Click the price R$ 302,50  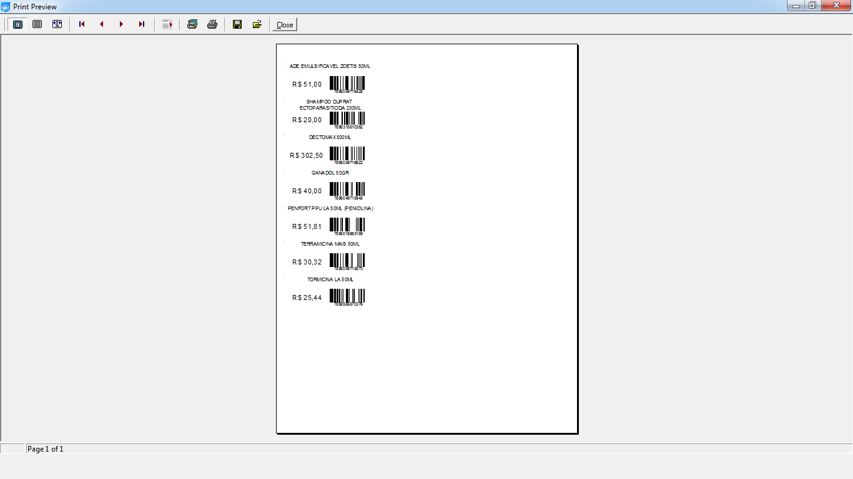click(307, 155)
